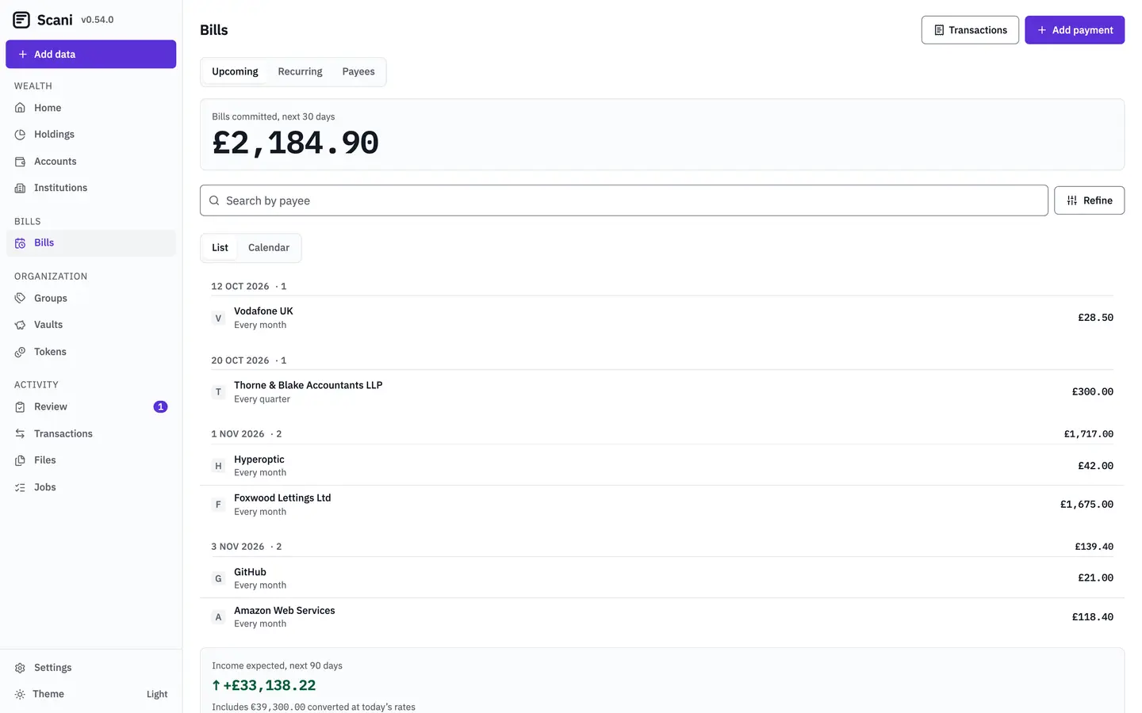Open Home from the sidebar
Screen dimensions: 1142x713
pyautogui.click(x=90, y=108)
